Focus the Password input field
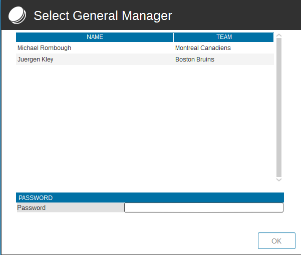The height and width of the screenshot is (255, 301). point(204,207)
